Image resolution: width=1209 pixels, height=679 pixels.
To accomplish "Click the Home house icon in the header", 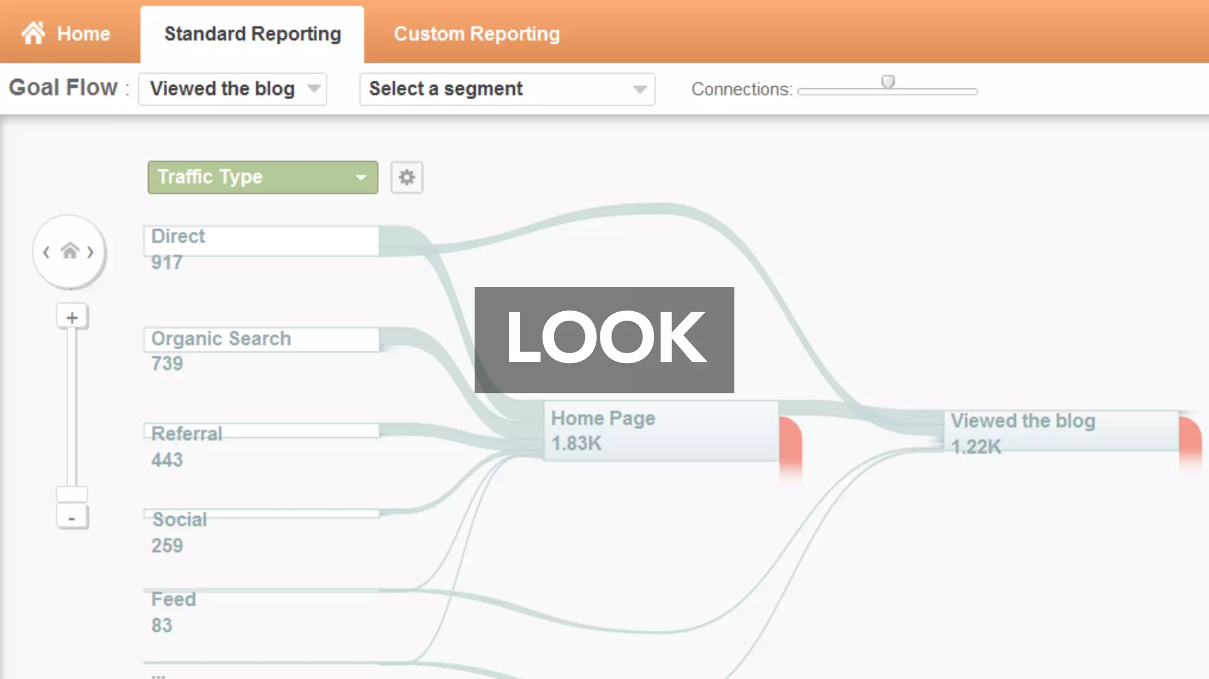I will point(33,33).
